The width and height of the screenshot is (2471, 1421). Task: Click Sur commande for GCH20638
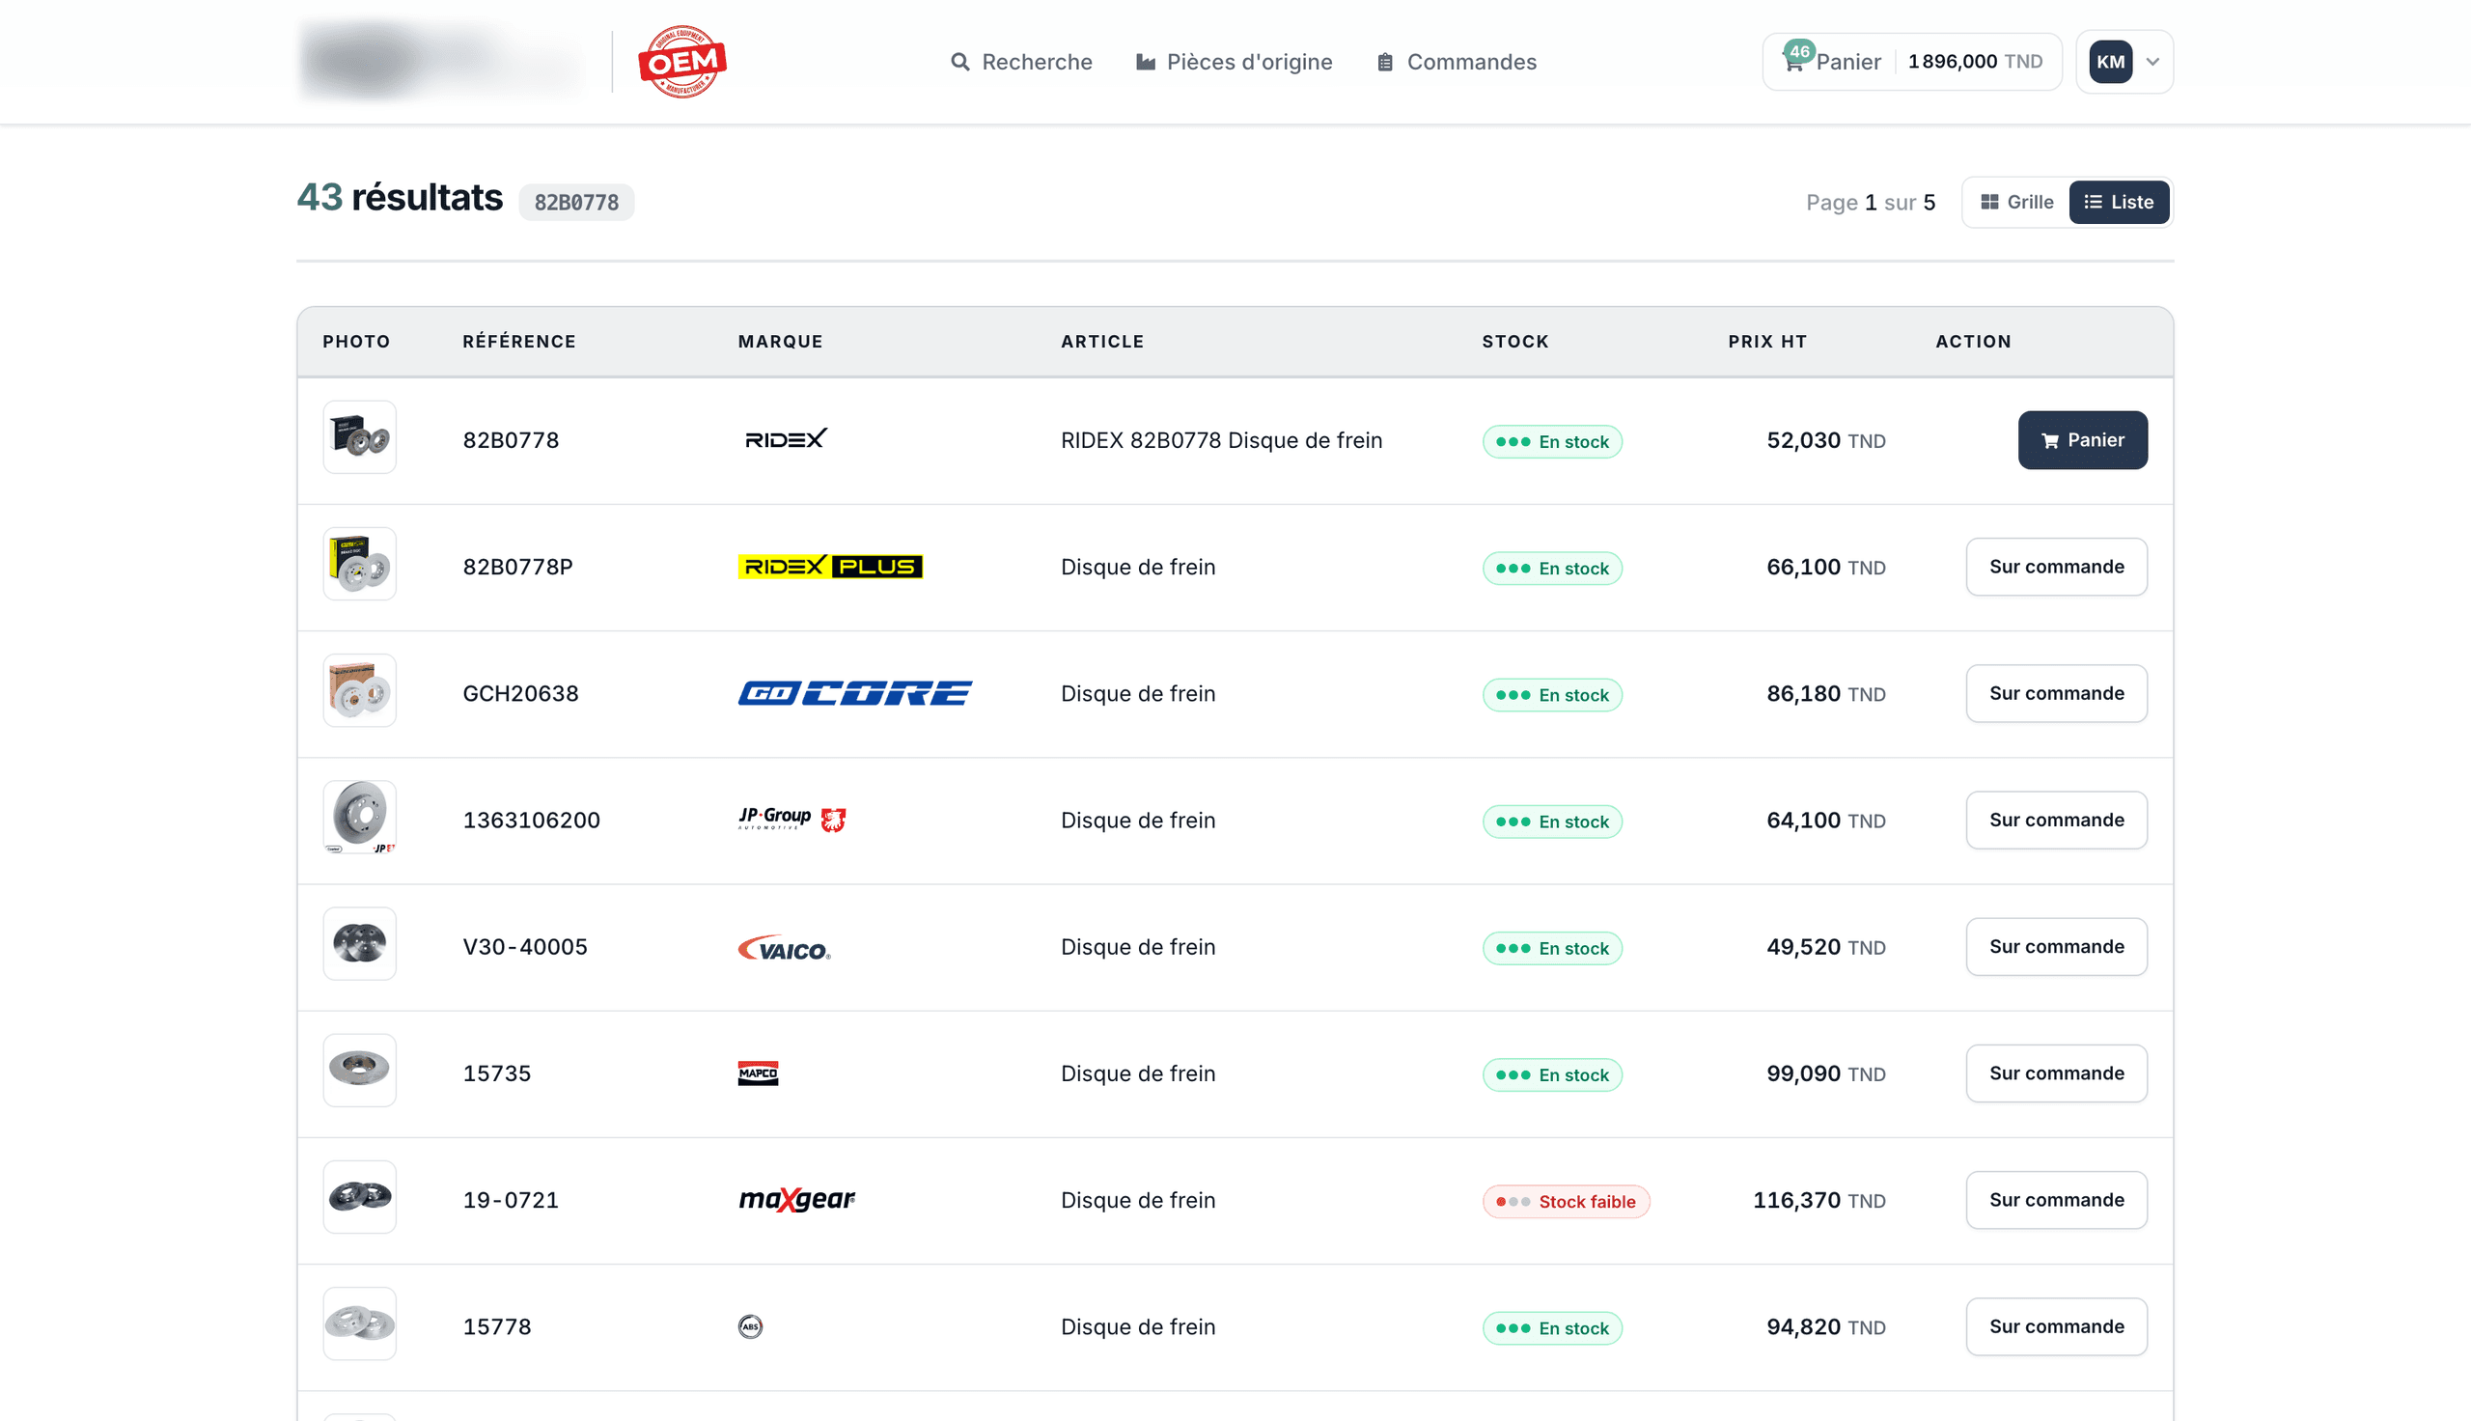pos(2056,694)
